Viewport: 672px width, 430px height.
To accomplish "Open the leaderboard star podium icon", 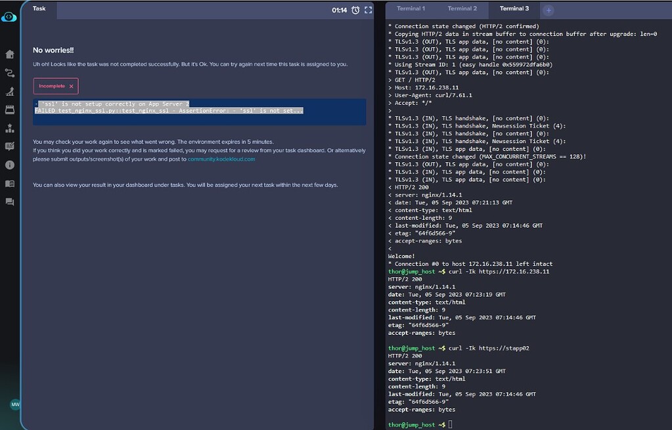I will coord(10,128).
